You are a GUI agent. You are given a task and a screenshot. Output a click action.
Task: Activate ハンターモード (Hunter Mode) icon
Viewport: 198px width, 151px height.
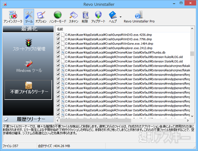click(58, 17)
